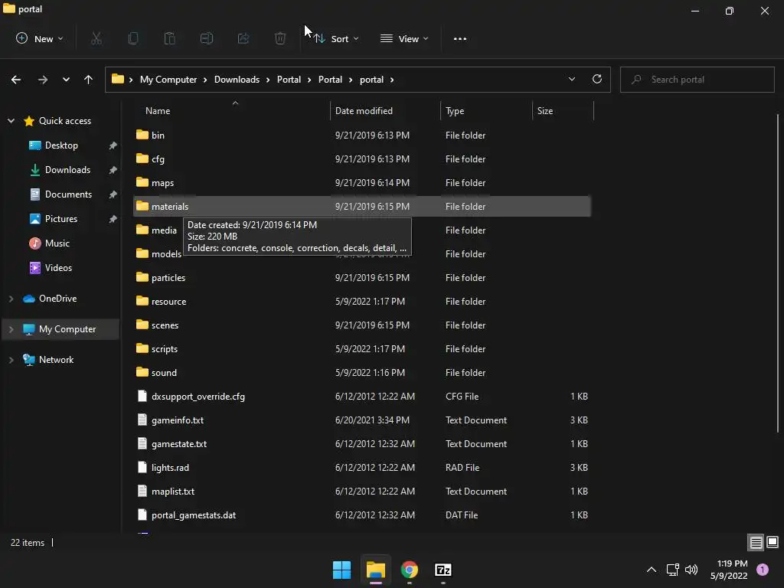
Task: Open Windows Start menu
Action: click(x=342, y=570)
